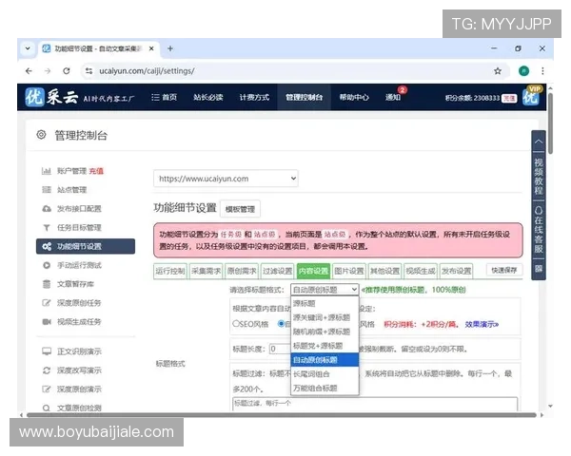This screenshot has height=456, width=571.
Task: Collapse the 自动原创标题 title format dropdown
Action: pyautogui.click(x=325, y=290)
